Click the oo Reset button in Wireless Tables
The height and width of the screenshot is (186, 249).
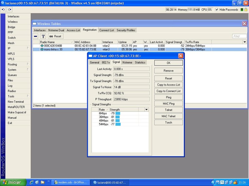tap(56, 36)
